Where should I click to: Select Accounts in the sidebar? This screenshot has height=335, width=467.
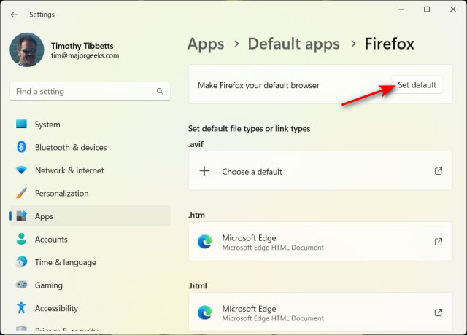pos(90,240)
